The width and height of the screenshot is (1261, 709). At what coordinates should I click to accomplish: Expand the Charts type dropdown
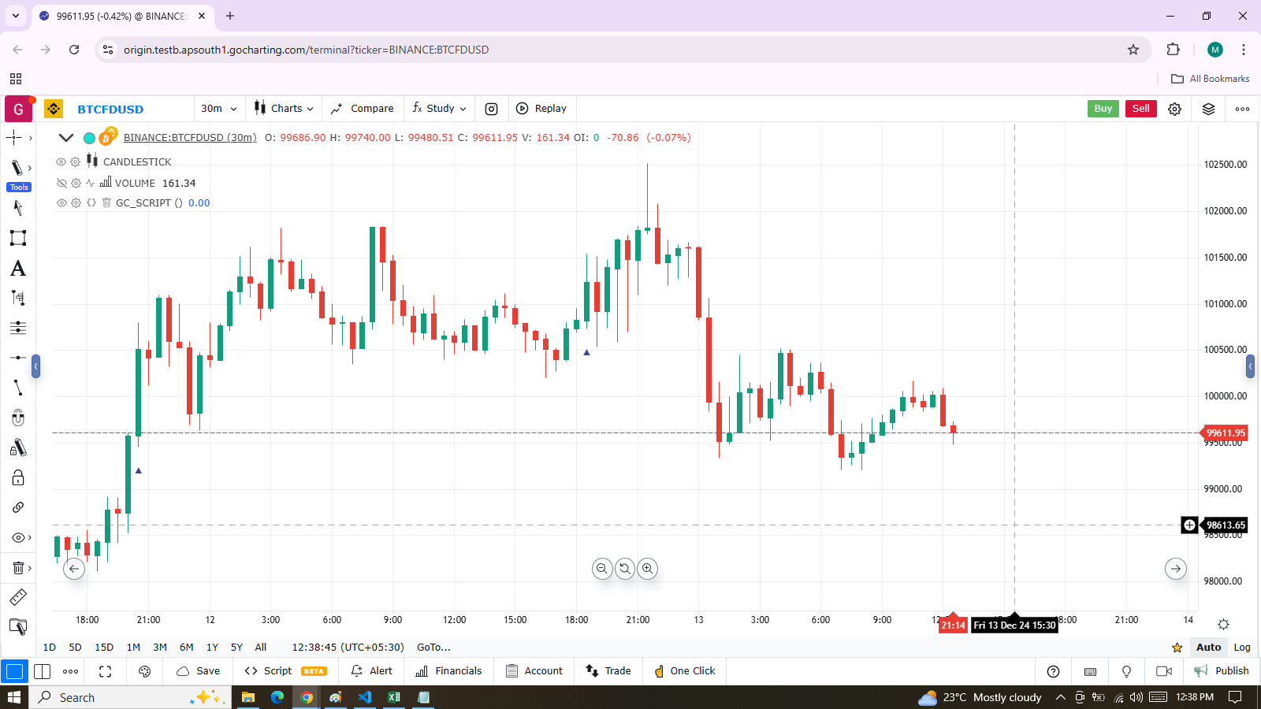pyautogui.click(x=285, y=109)
